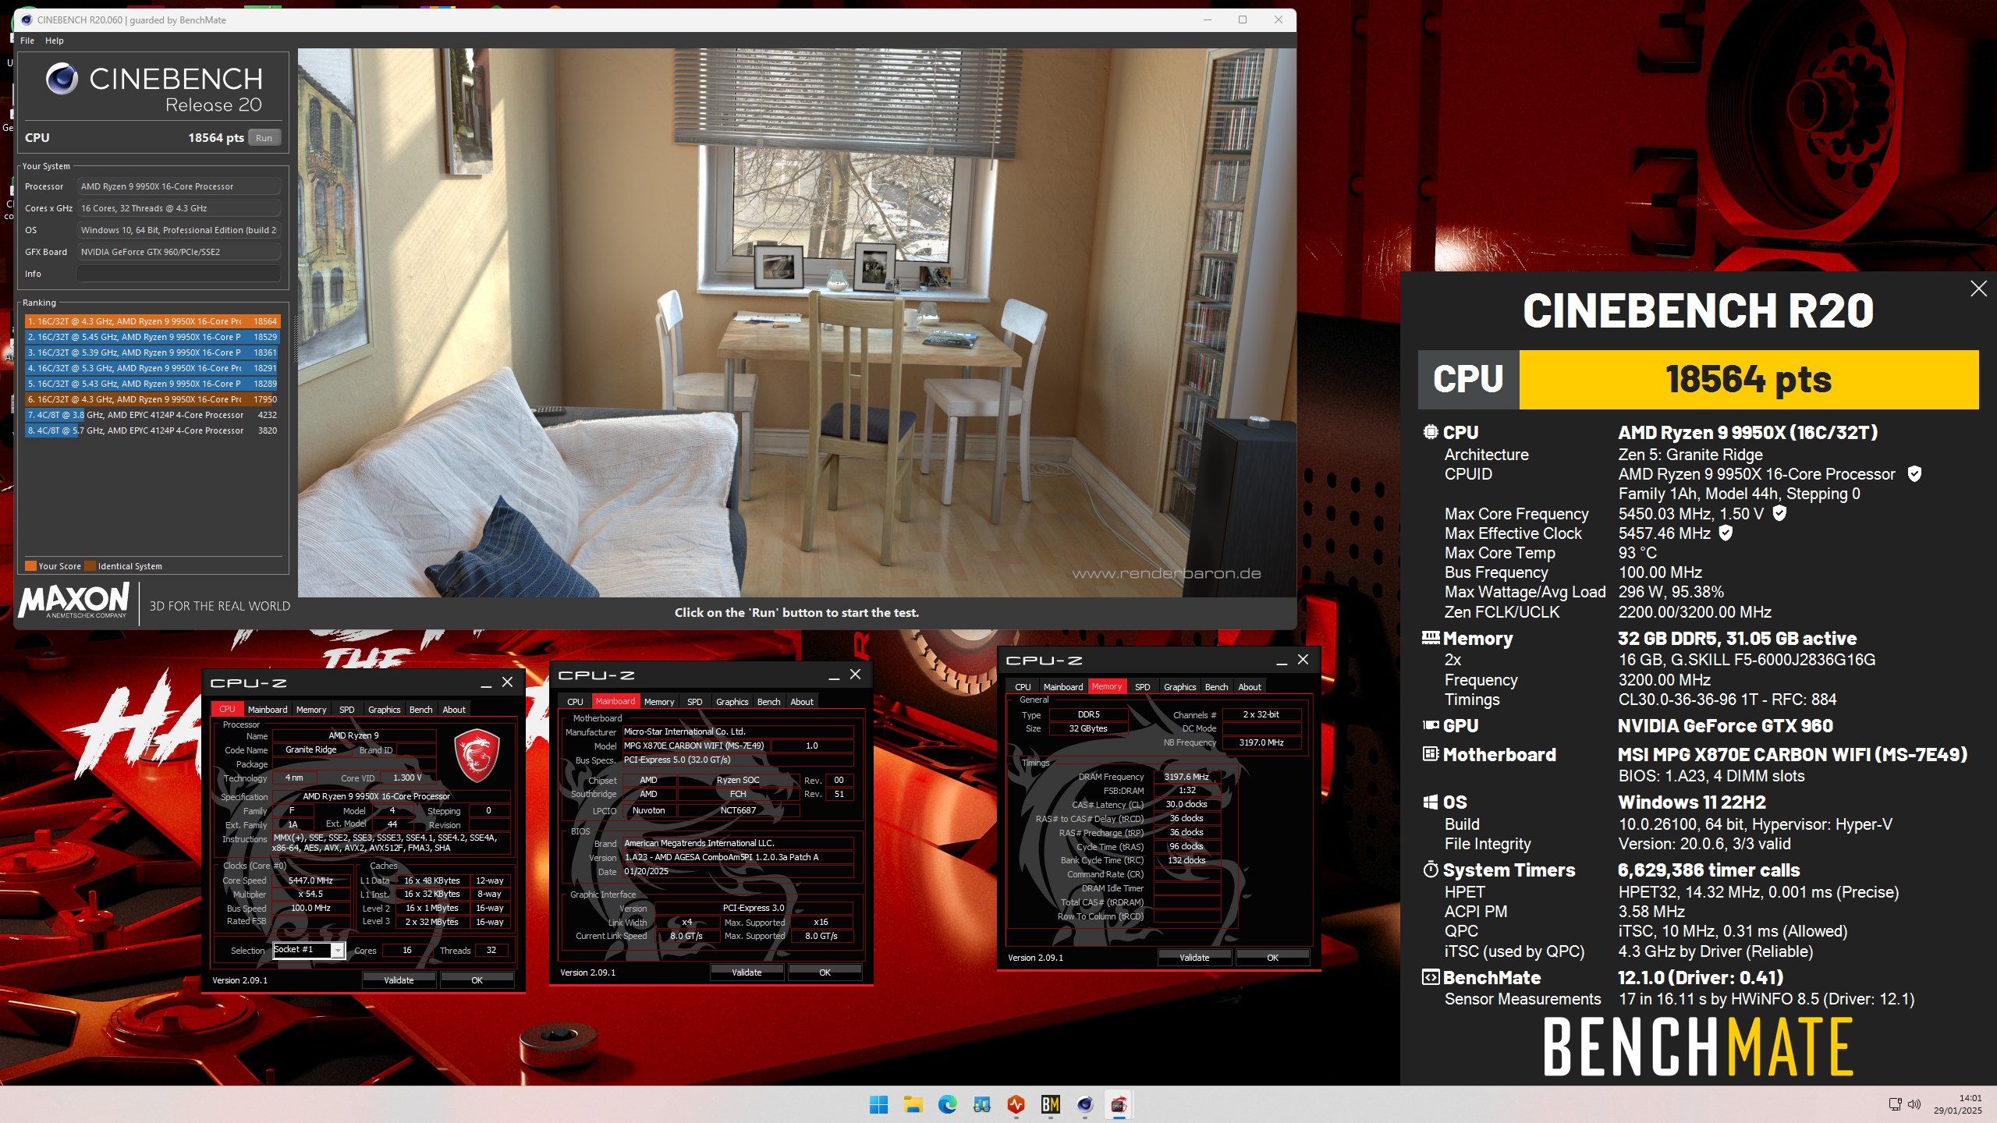
Task: Close the BenchMate result panel with X
Action: 1978,289
